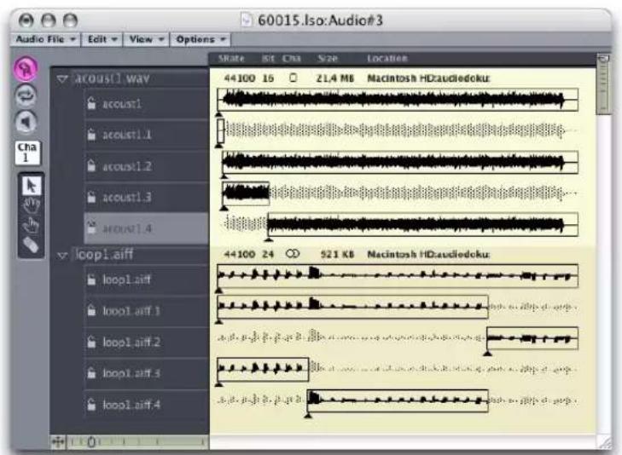Click the mono channel icon for acoust1.wav
The width and height of the screenshot is (622, 455).
pos(293,78)
